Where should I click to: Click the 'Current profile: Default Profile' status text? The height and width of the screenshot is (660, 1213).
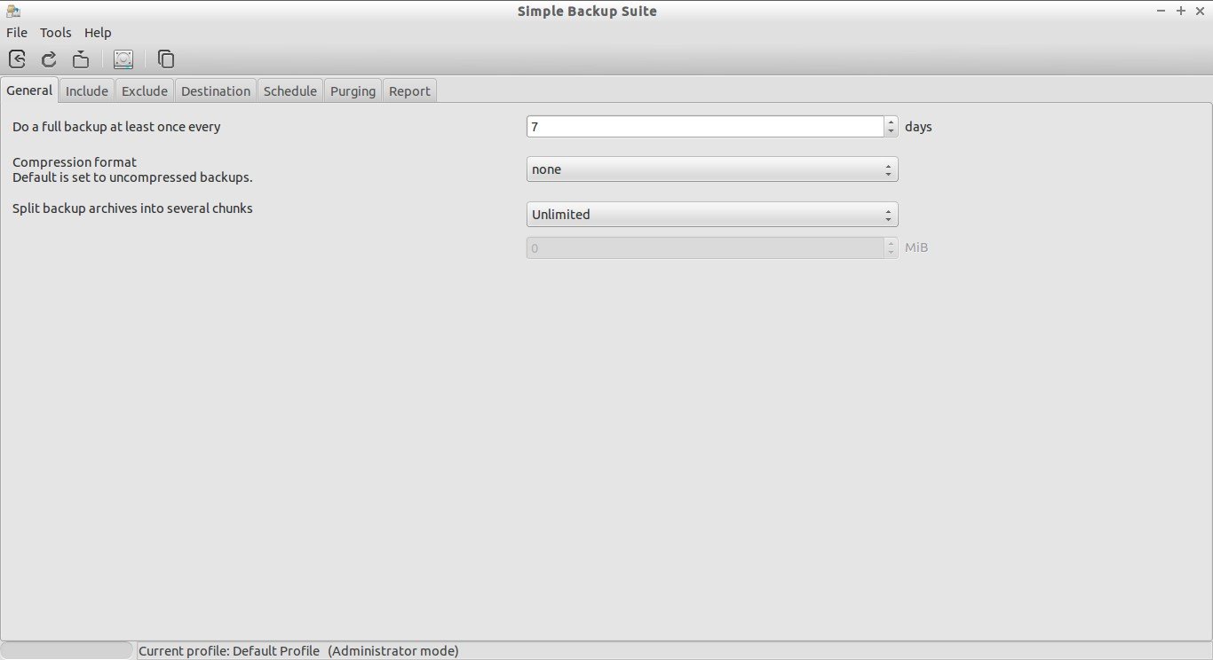click(229, 651)
